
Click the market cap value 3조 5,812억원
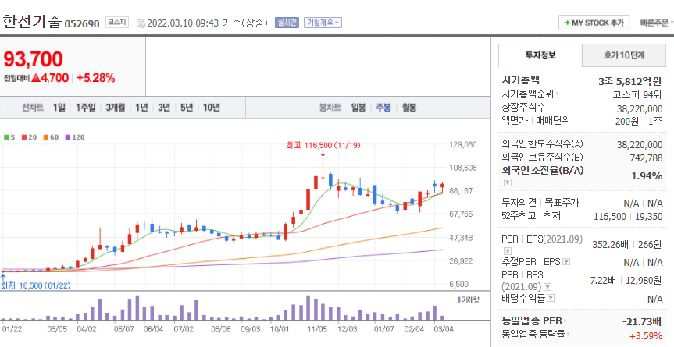click(630, 81)
